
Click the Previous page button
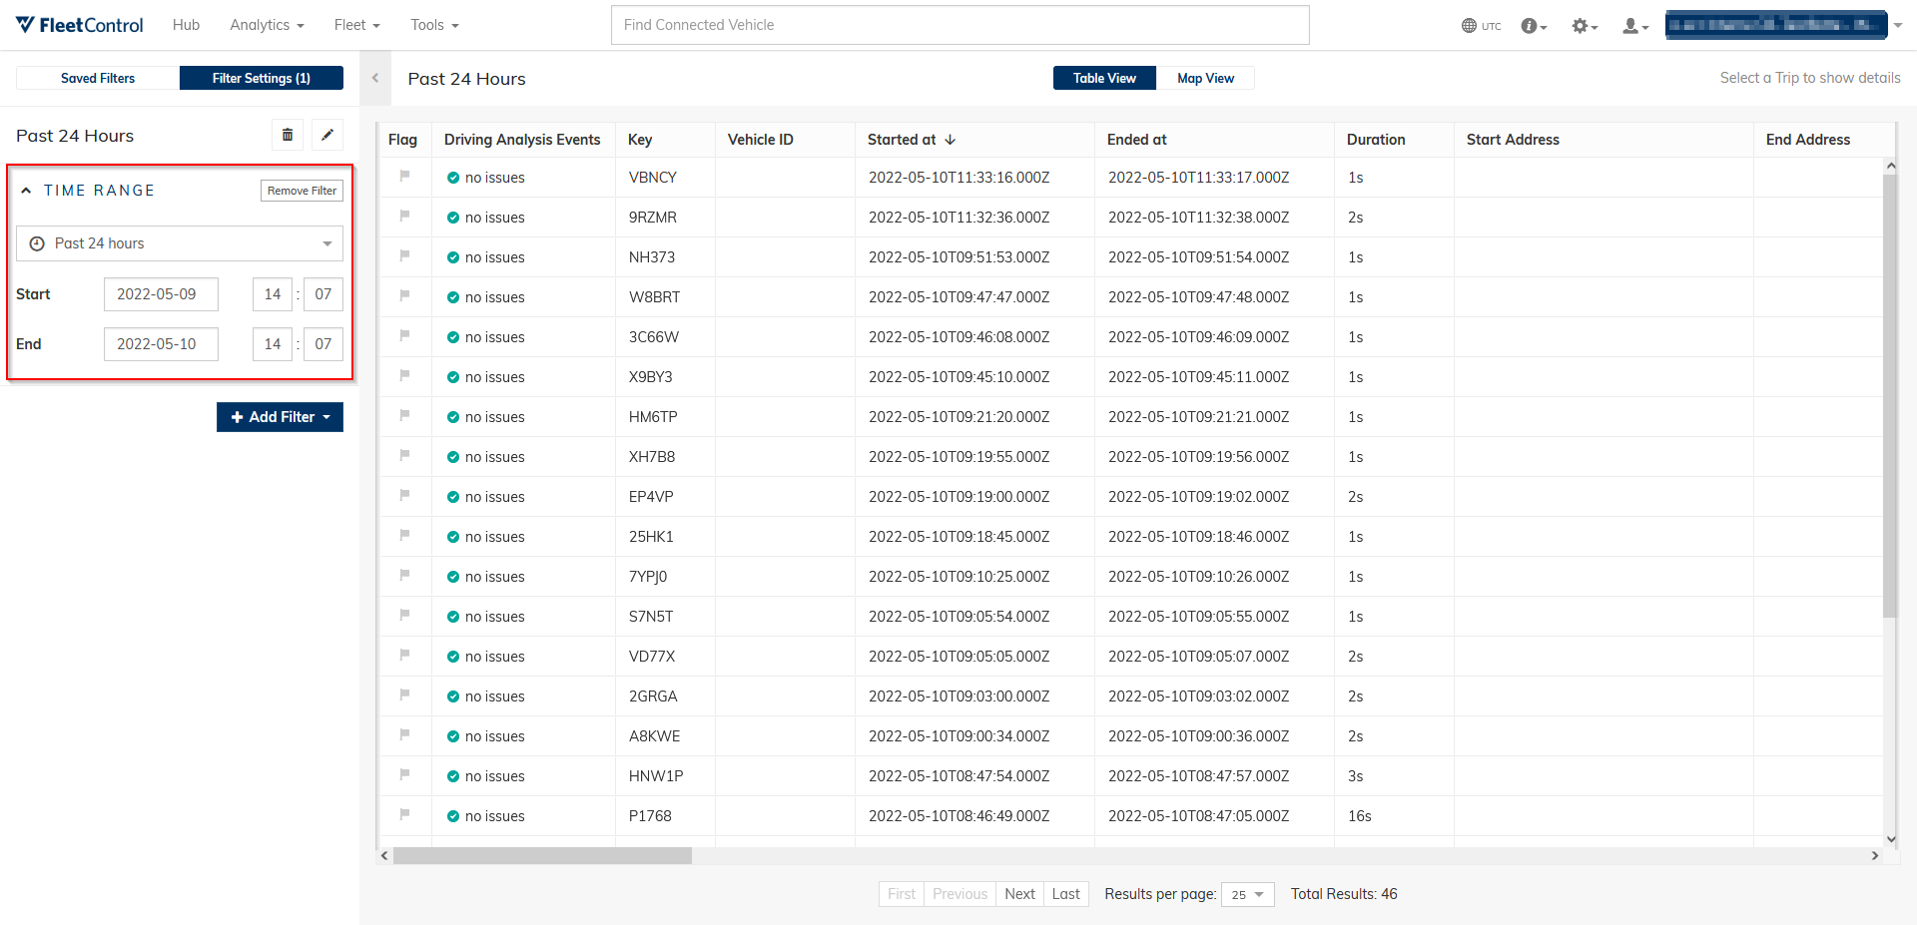click(x=959, y=894)
